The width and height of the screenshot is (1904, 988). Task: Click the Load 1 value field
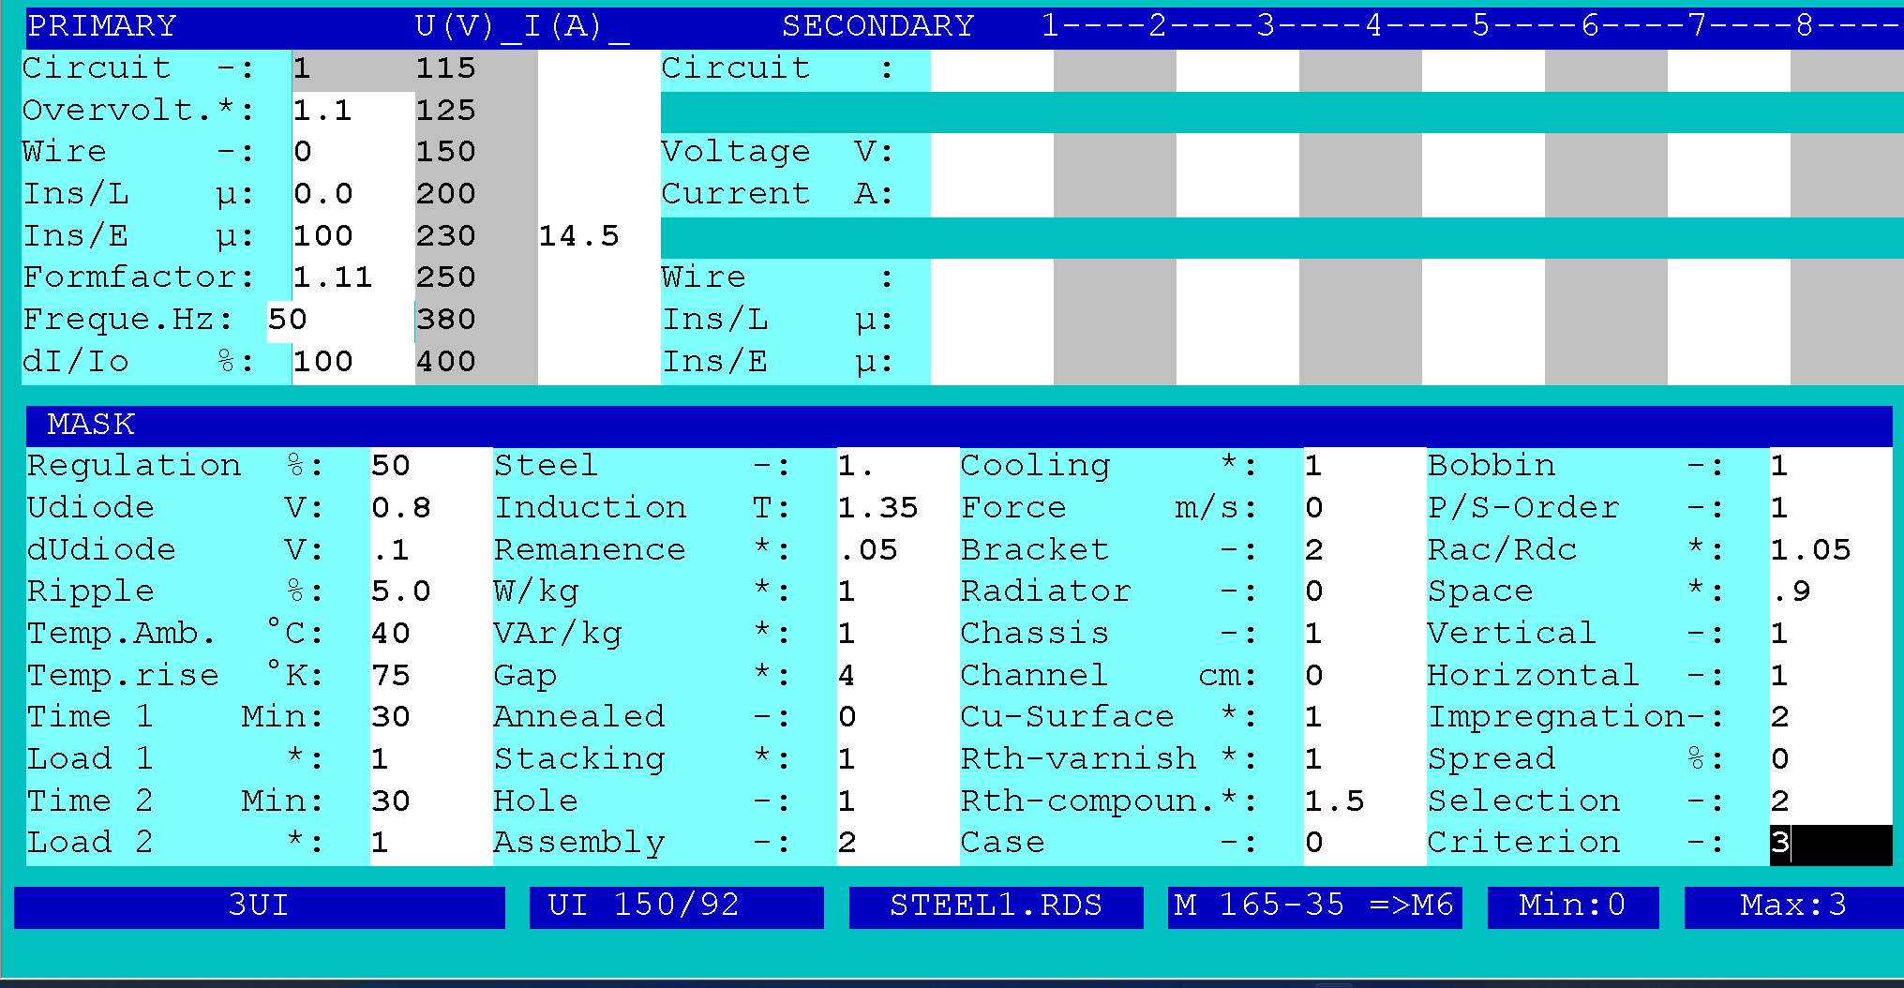tap(431, 760)
